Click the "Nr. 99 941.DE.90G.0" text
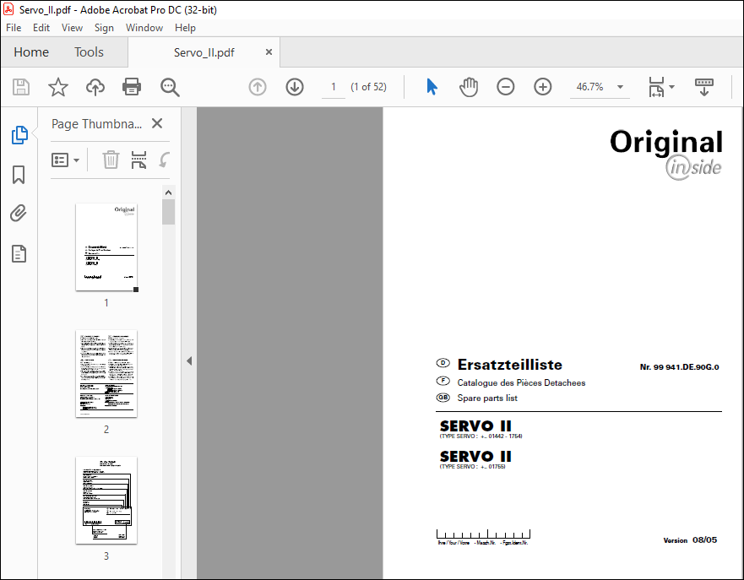The width and height of the screenshot is (744, 580). [x=679, y=367]
